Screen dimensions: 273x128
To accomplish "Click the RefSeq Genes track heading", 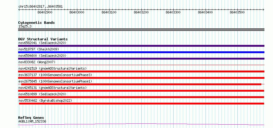I will (x=31, y=118).
